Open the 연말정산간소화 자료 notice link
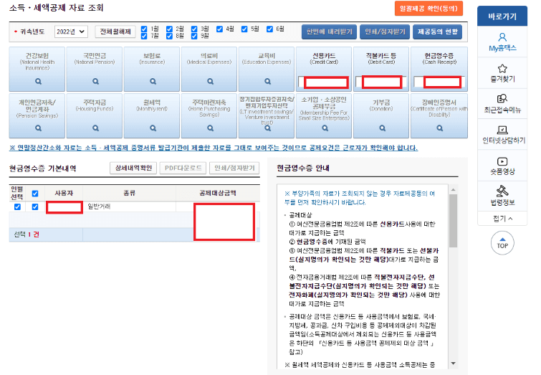The image size is (541, 375). click(x=214, y=148)
